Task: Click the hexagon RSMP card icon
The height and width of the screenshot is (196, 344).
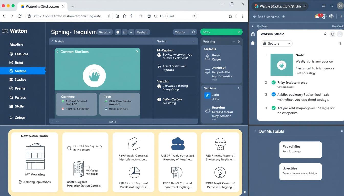Action: point(134,144)
